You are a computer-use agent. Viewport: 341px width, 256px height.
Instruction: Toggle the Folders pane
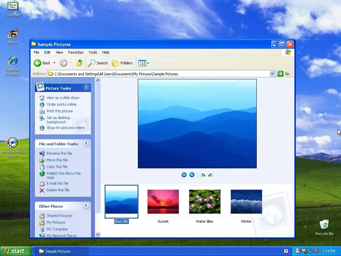click(122, 63)
